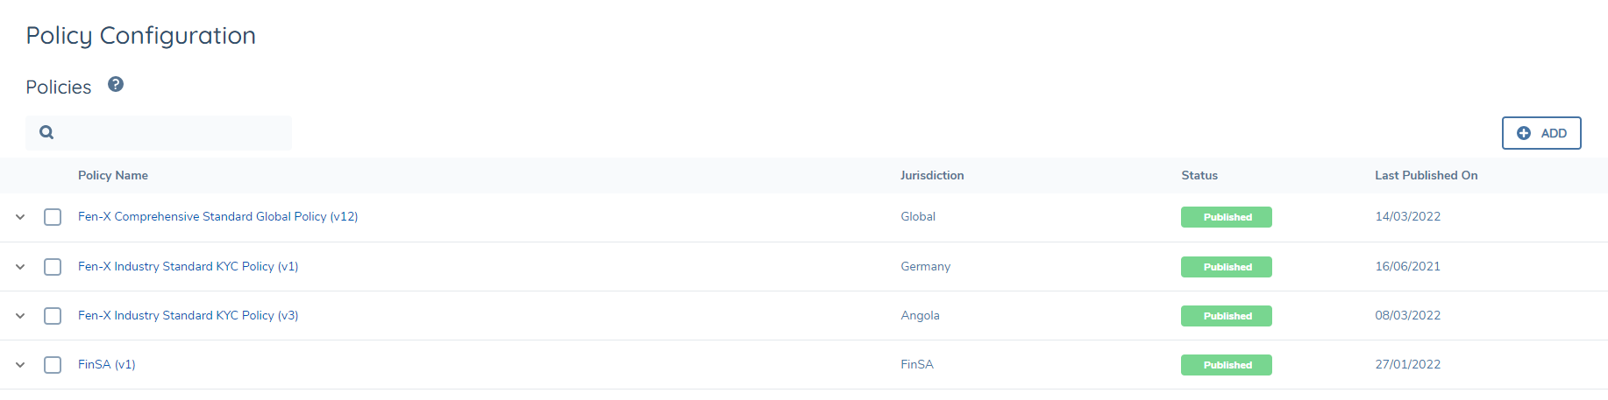Click the help question mark icon beside Policies

tap(116, 85)
